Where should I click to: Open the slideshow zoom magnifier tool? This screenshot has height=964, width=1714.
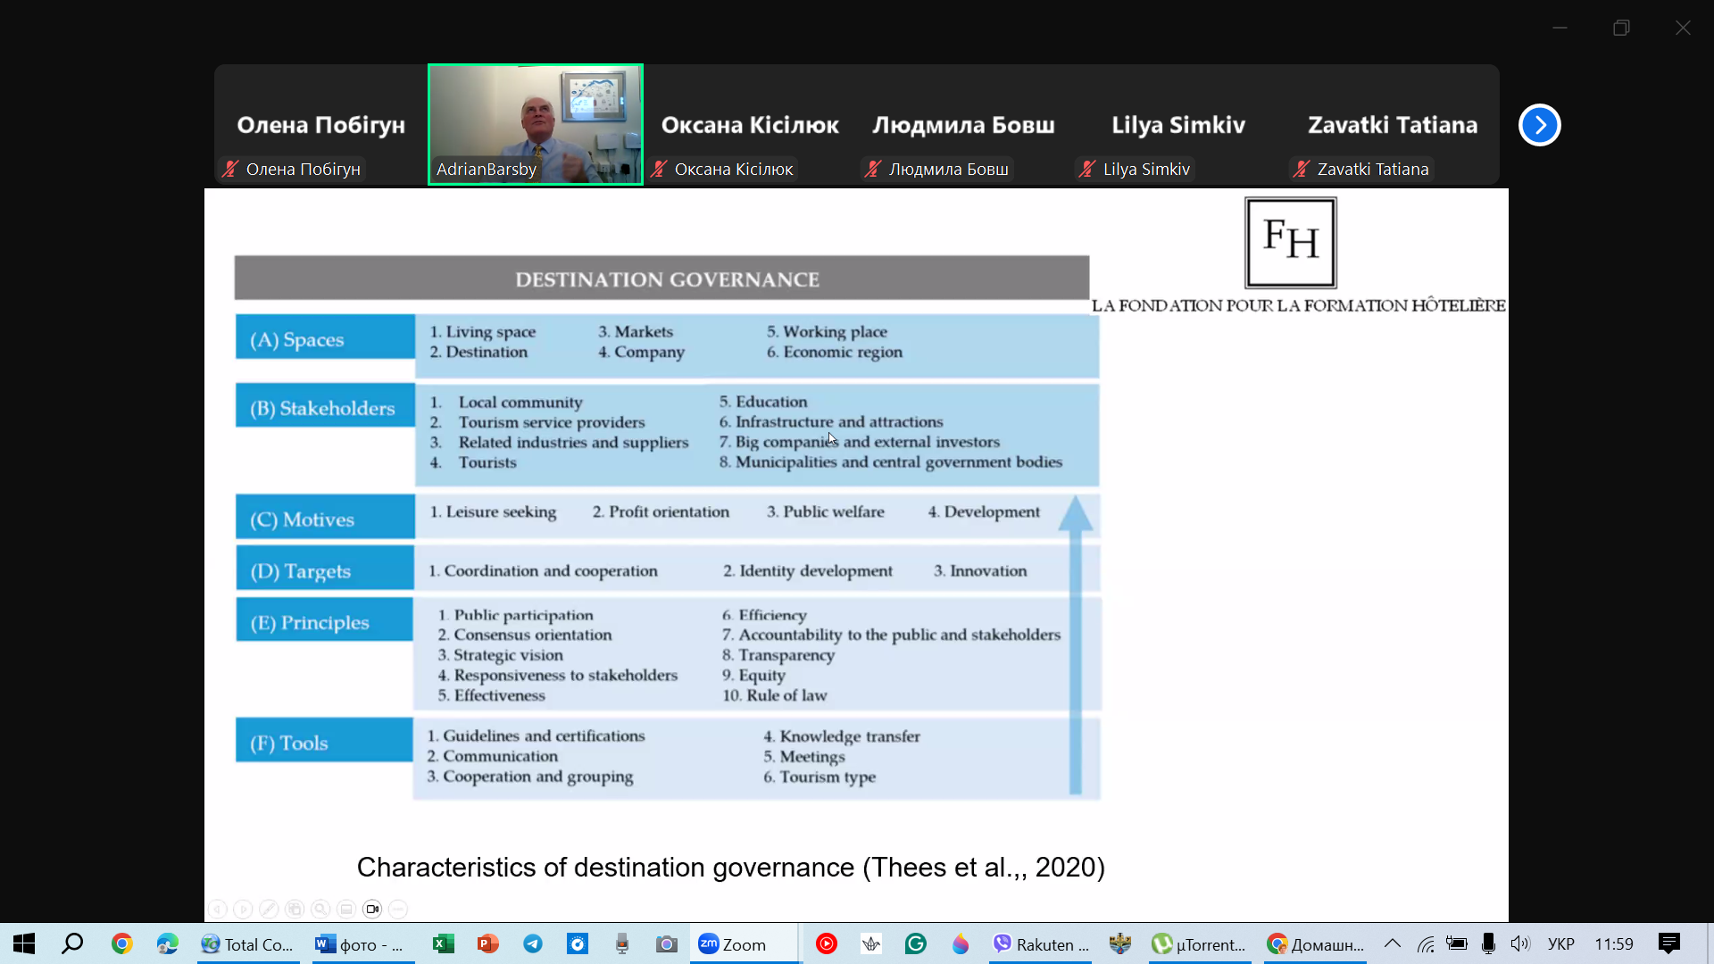coord(320,909)
